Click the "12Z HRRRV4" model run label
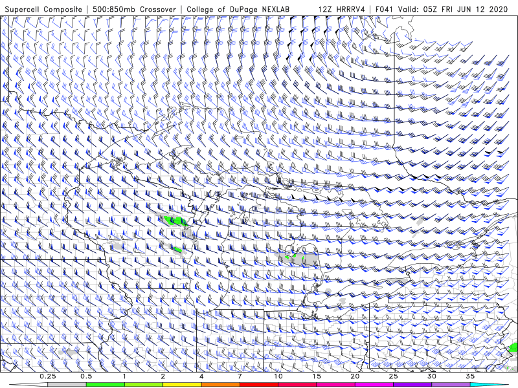Screen dimensions: 518x388 pyautogui.click(x=342, y=9)
